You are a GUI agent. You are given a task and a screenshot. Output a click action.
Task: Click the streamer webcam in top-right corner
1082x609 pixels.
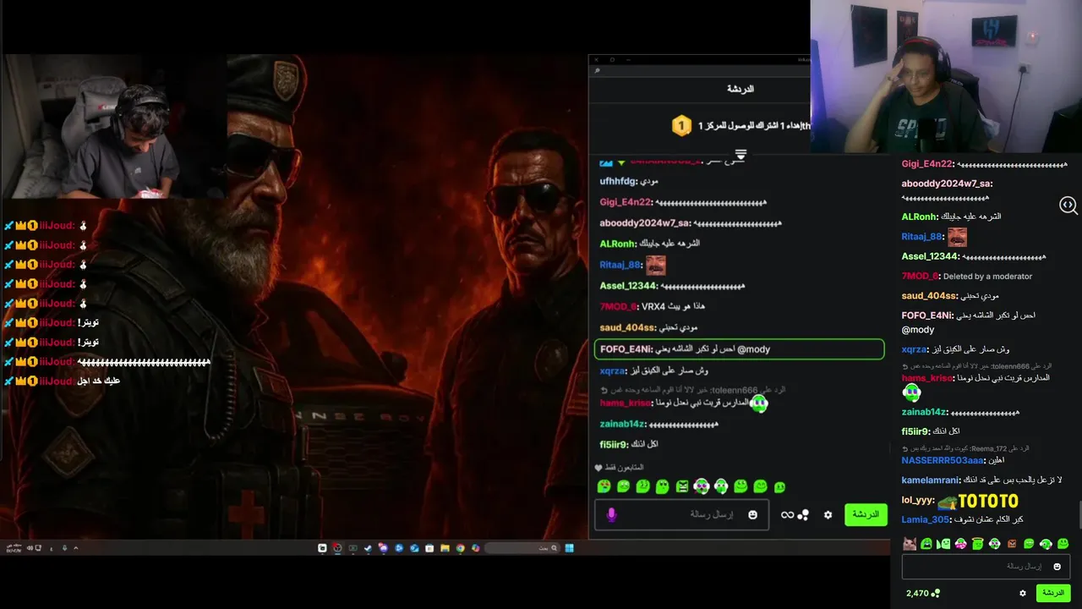tap(946, 77)
